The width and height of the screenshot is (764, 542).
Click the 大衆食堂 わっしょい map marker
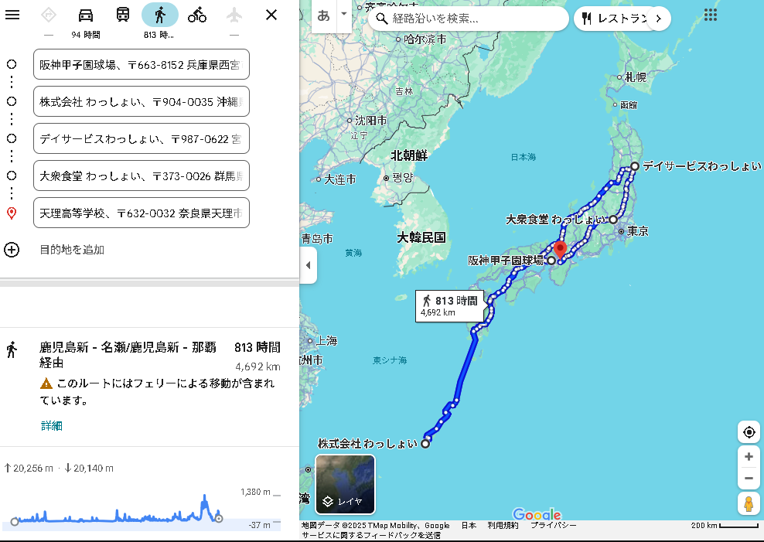click(613, 220)
